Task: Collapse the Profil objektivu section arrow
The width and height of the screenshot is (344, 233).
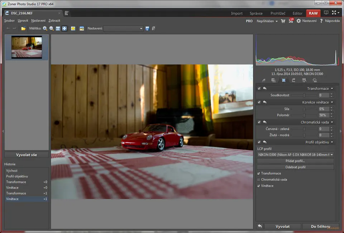Action: coord(332,142)
